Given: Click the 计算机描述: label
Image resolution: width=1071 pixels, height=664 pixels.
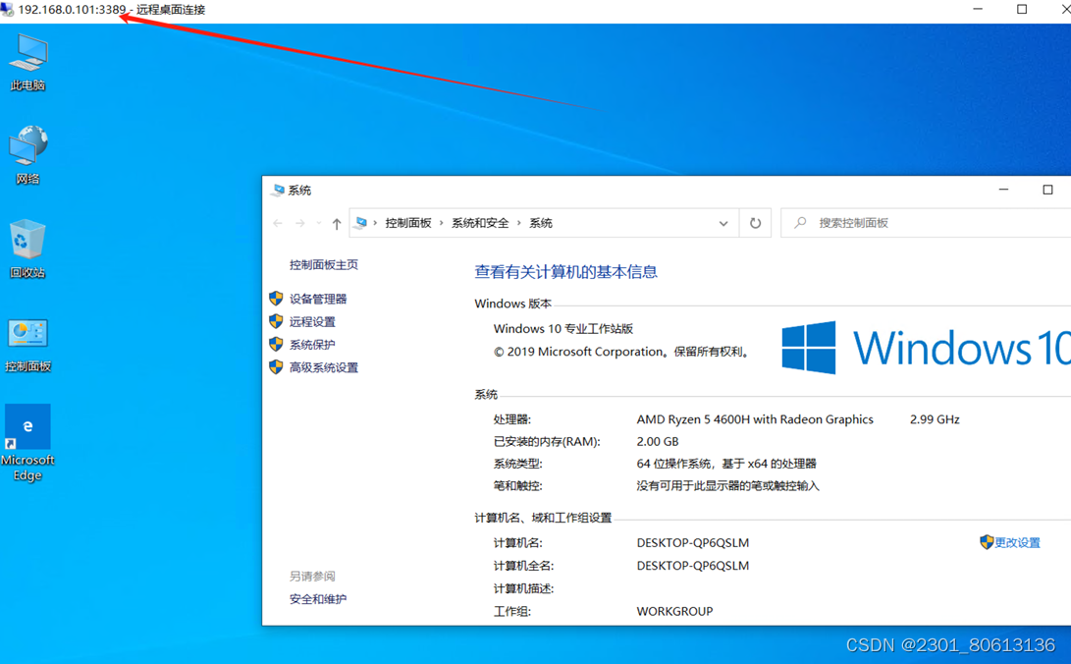Looking at the screenshot, I should click(x=523, y=588).
